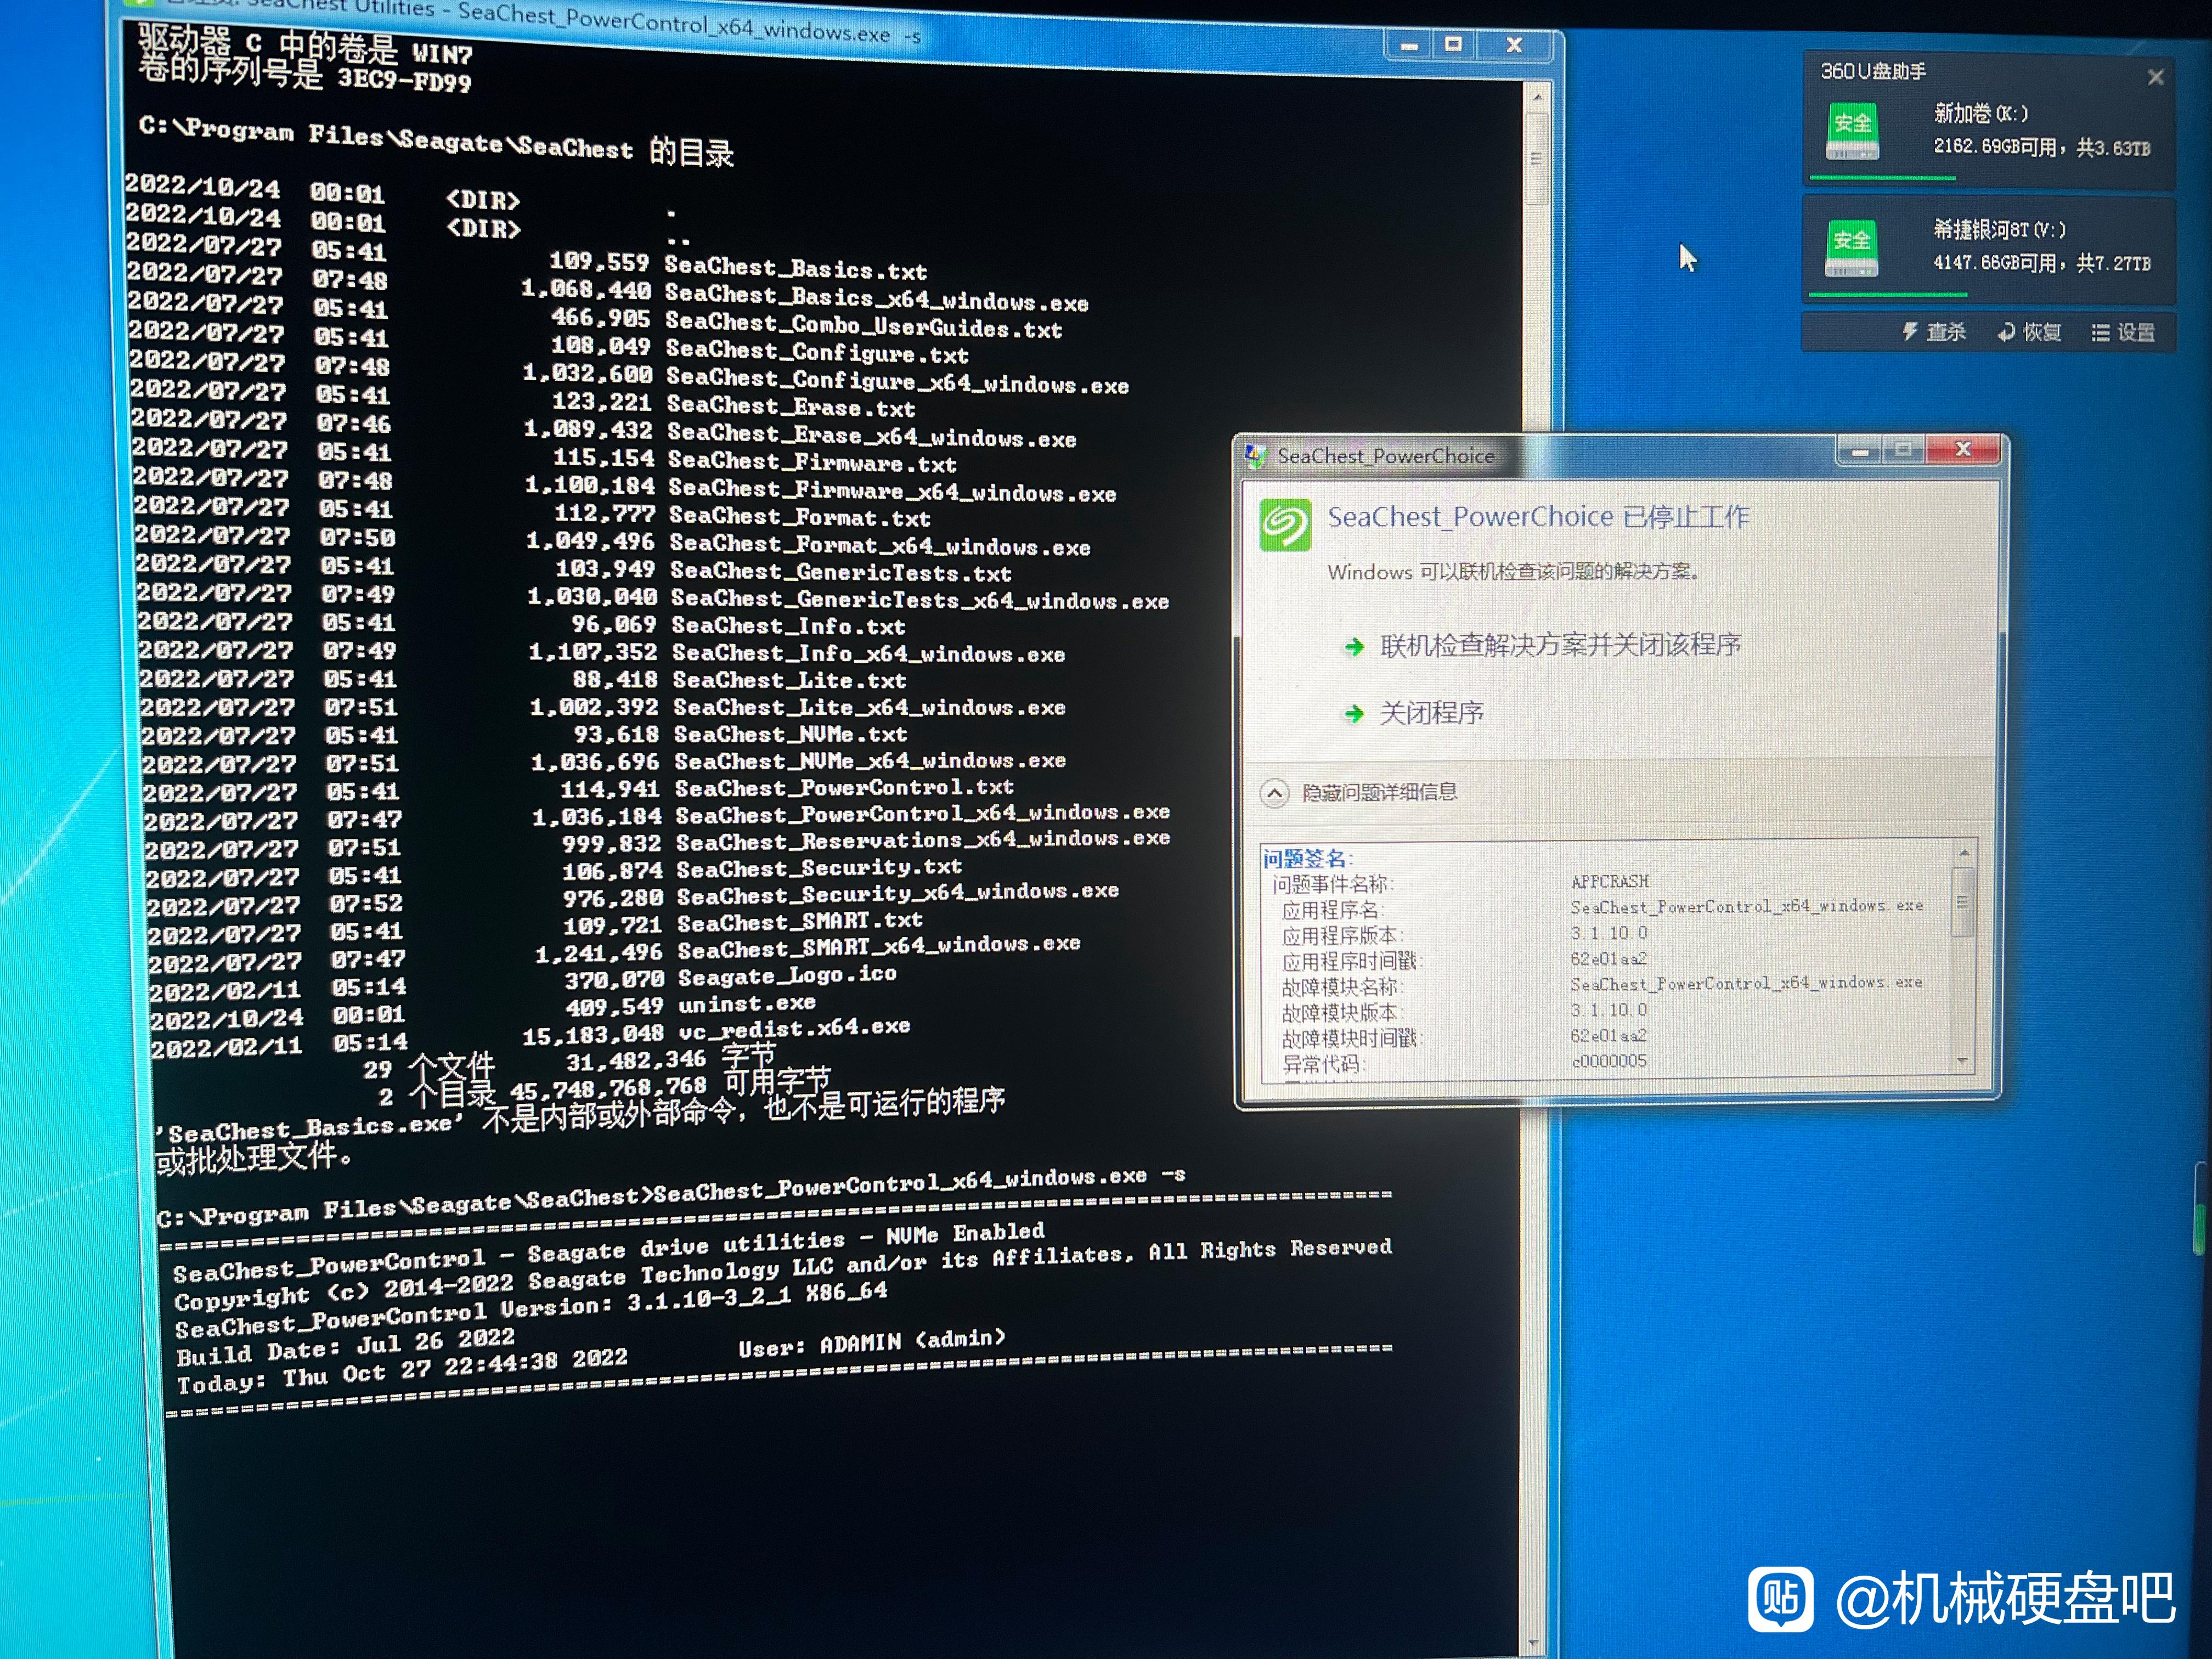
Task: Click 查杀 scan button in 360 U盘助手
Action: click(x=1934, y=332)
